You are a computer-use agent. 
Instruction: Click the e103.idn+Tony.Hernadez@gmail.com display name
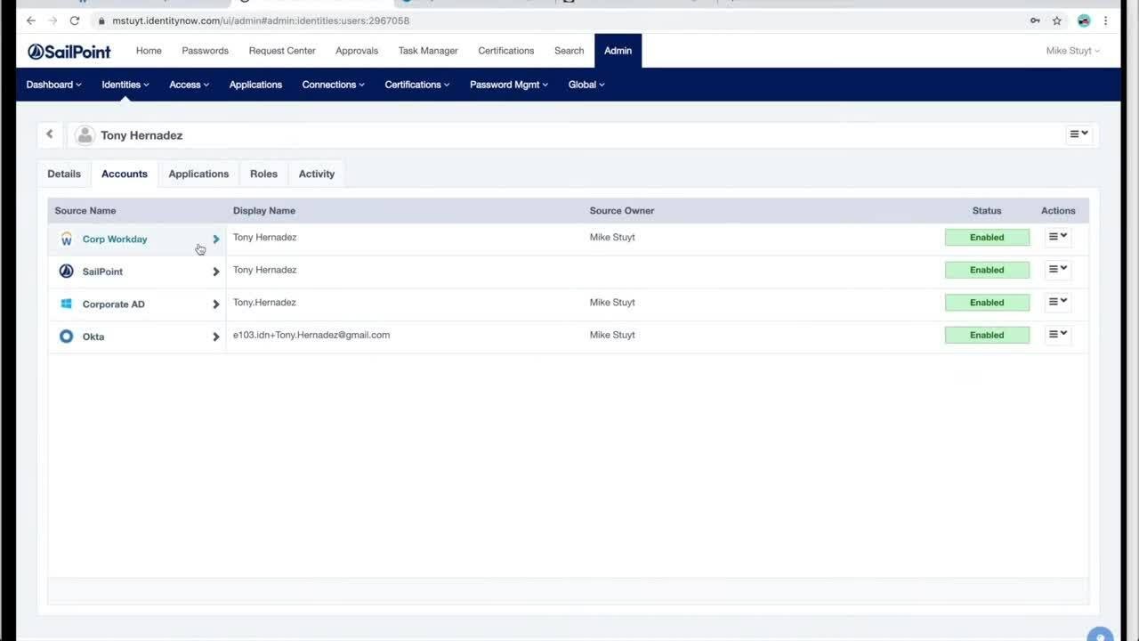click(311, 335)
